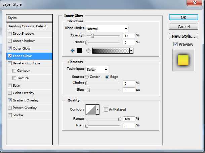The width and height of the screenshot is (205, 153).
Task: Select the Outer Glow style row
Action: pos(29,49)
